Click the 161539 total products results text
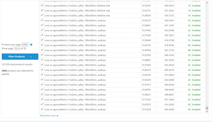 pos(17,64)
